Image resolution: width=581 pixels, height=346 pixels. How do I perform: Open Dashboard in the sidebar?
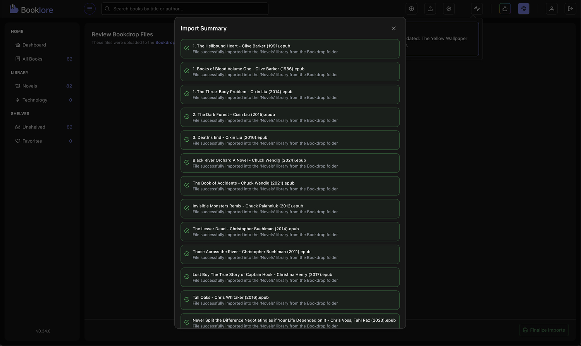click(x=34, y=45)
